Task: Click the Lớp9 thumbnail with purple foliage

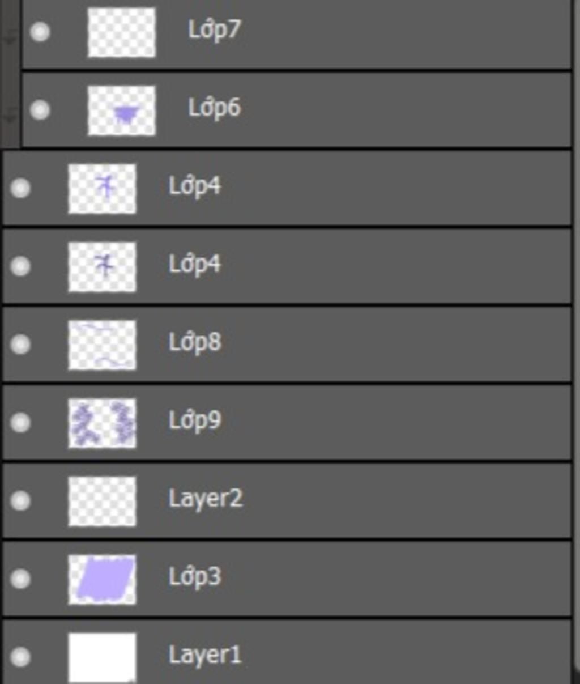Action: point(103,423)
